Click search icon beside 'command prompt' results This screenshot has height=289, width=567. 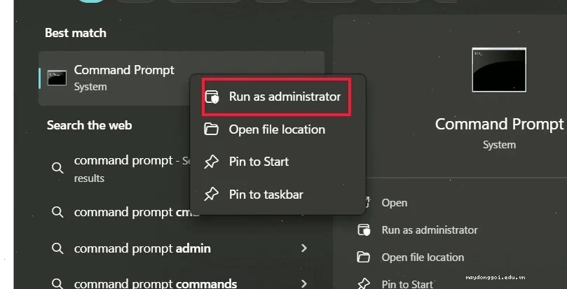[57, 168]
